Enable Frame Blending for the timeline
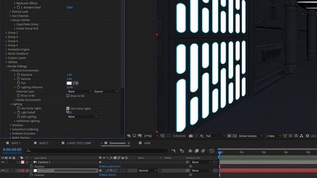Viewport: 317px width, 178px height. tap(197, 151)
